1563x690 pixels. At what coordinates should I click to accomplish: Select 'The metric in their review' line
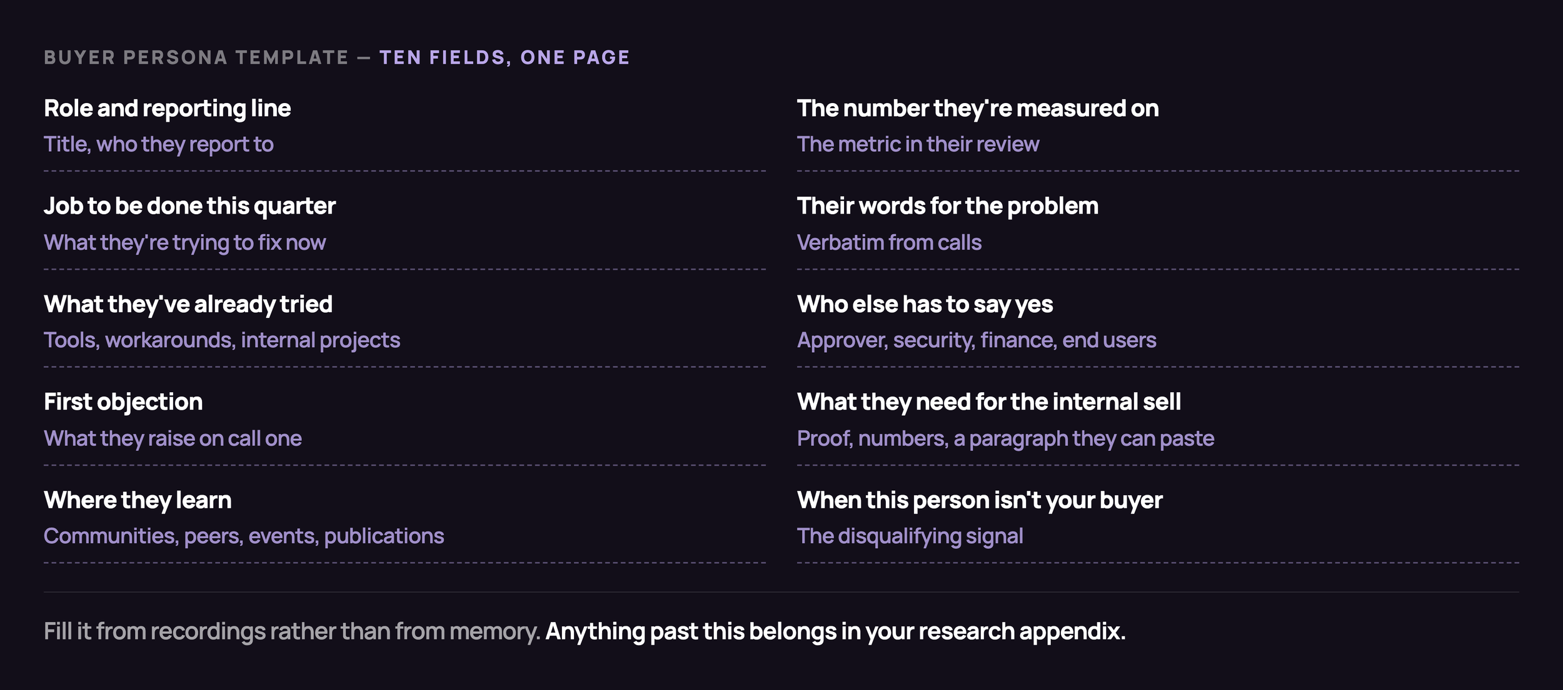tap(918, 144)
